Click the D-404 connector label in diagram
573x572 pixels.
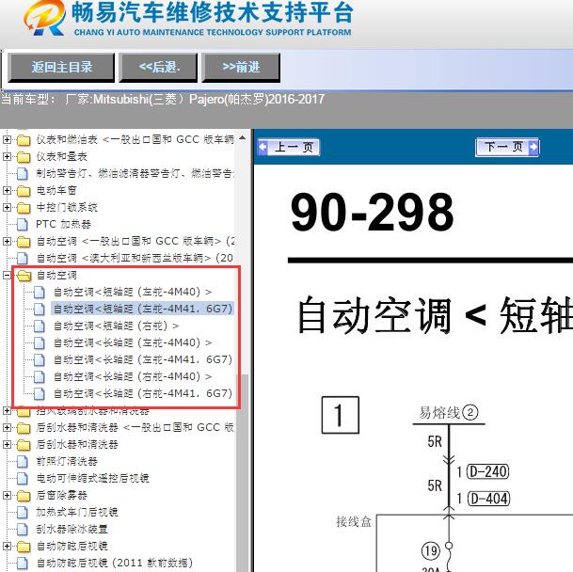point(488,499)
